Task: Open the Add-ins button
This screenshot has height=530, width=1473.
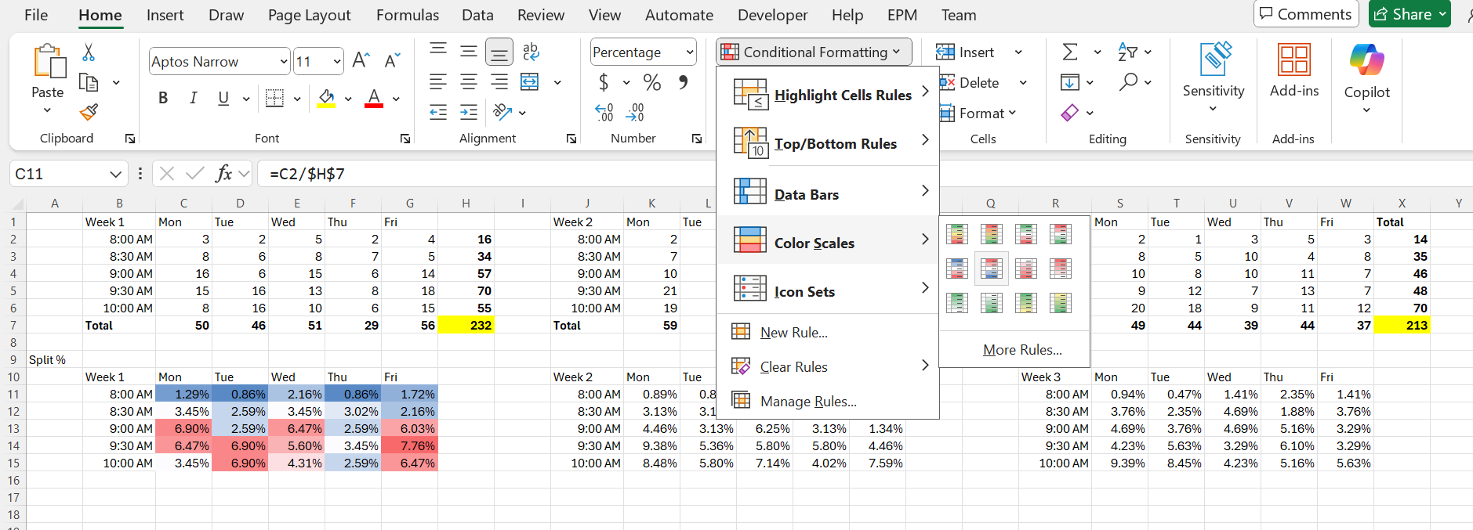Action: [x=1294, y=70]
